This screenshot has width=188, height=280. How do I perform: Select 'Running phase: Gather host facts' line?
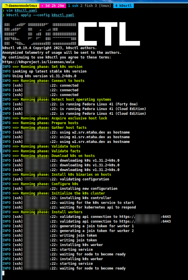[44, 127]
